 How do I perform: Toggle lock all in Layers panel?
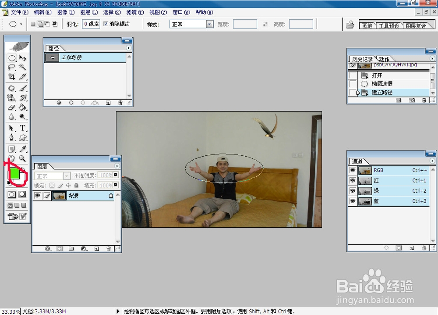[x=76, y=185]
